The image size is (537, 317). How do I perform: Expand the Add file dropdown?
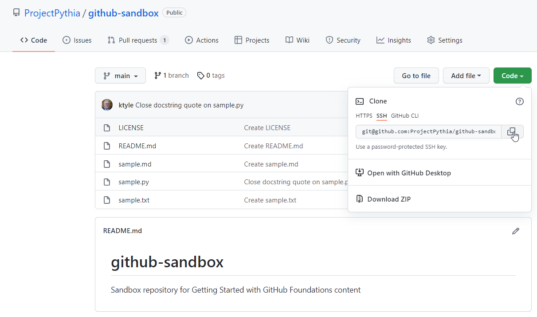466,75
